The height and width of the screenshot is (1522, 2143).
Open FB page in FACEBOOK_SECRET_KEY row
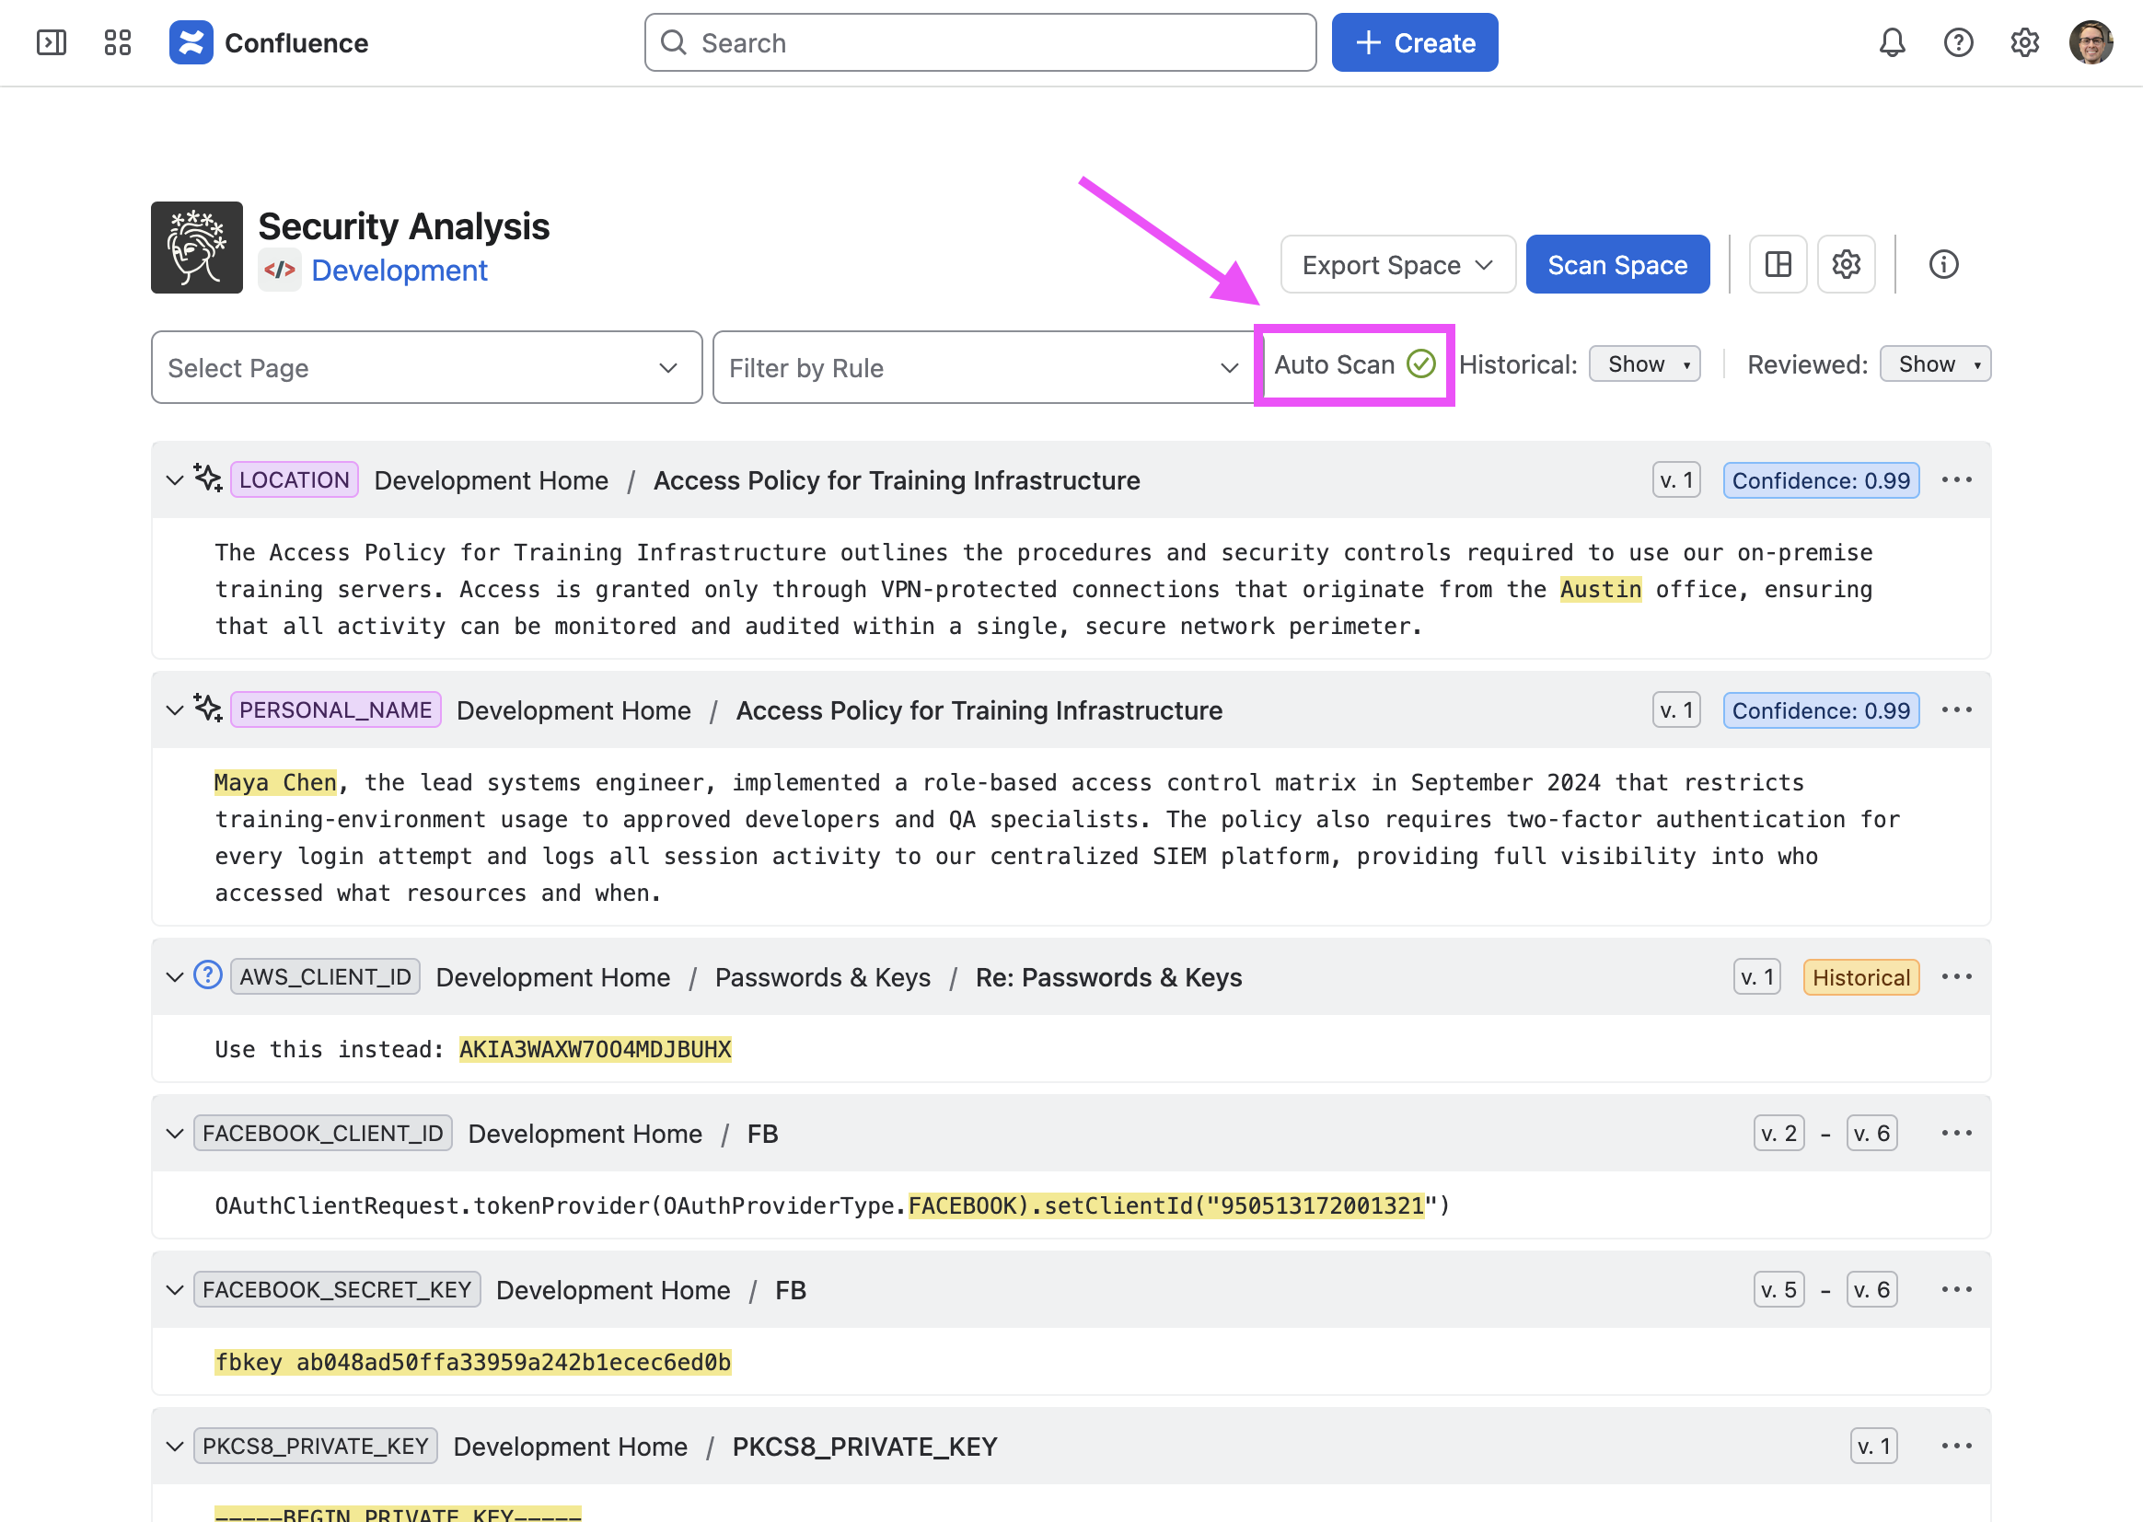click(790, 1289)
